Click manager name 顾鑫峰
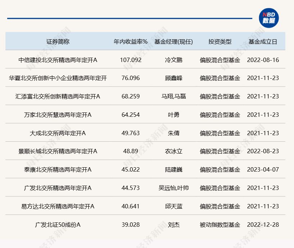This screenshot has width=294, height=248. (x=173, y=78)
